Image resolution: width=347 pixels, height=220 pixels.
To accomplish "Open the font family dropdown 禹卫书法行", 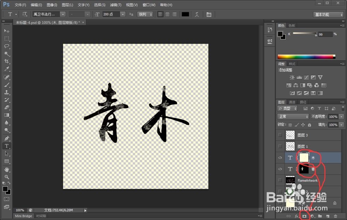I will (x=63, y=14).
